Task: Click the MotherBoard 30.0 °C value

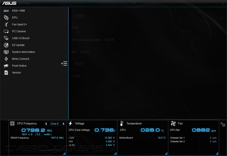Action: 162,138
